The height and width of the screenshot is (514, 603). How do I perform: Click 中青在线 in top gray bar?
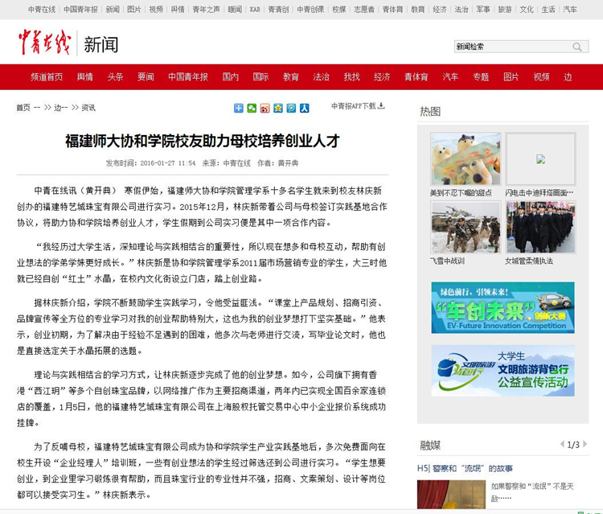[x=42, y=9]
